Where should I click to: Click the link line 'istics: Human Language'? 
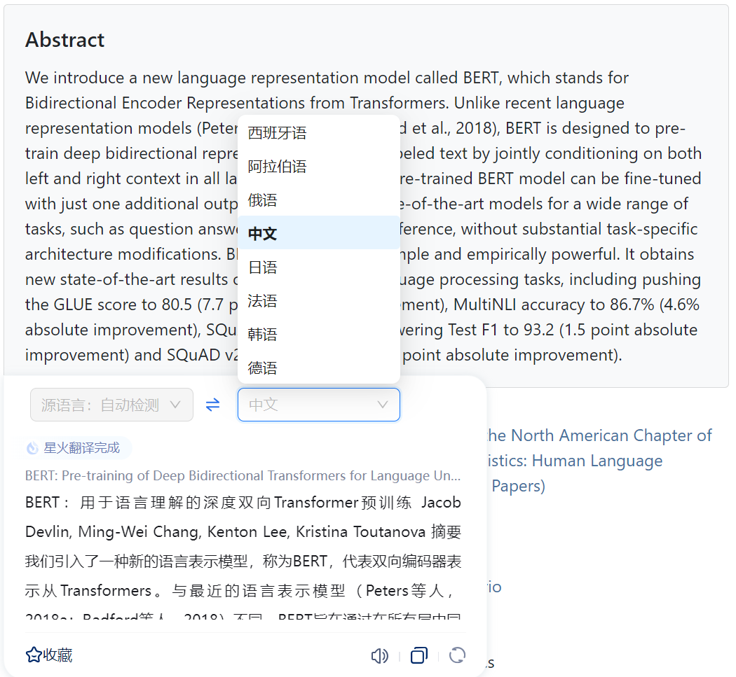(x=575, y=461)
